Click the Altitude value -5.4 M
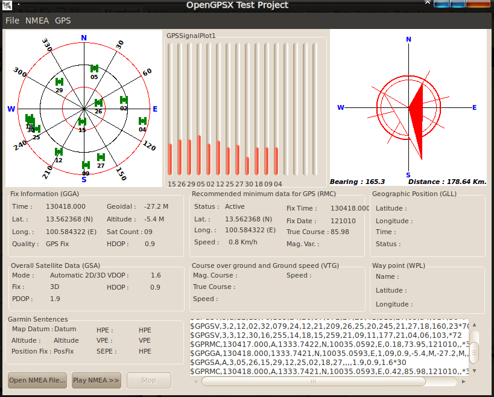The width and height of the screenshot is (494, 397). tap(154, 219)
